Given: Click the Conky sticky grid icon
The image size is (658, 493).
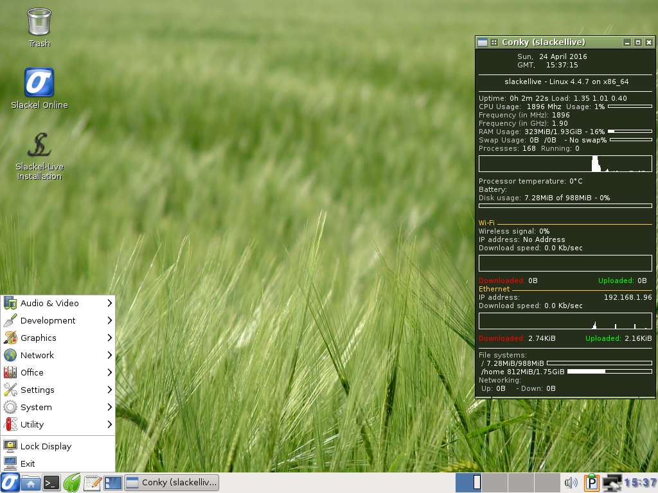Looking at the screenshot, I should tap(494, 42).
